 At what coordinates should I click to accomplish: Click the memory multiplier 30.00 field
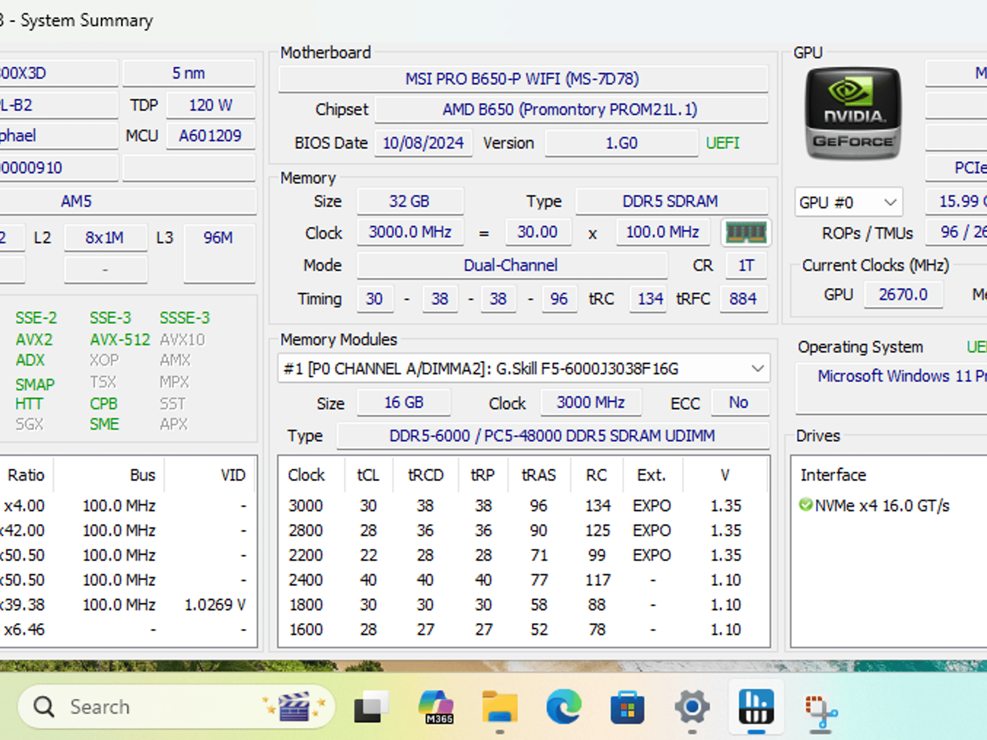click(x=538, y=232)
